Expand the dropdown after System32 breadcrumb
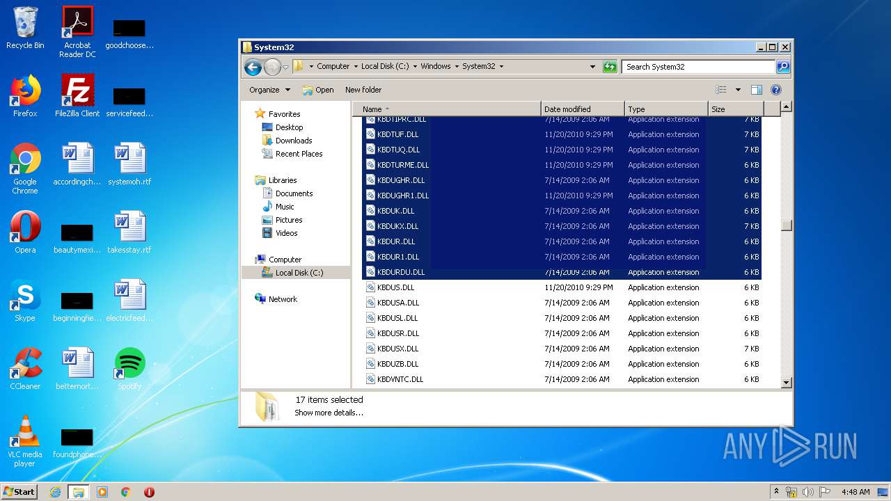This screenshot has height=501, width=891. (x=501, y=67)
